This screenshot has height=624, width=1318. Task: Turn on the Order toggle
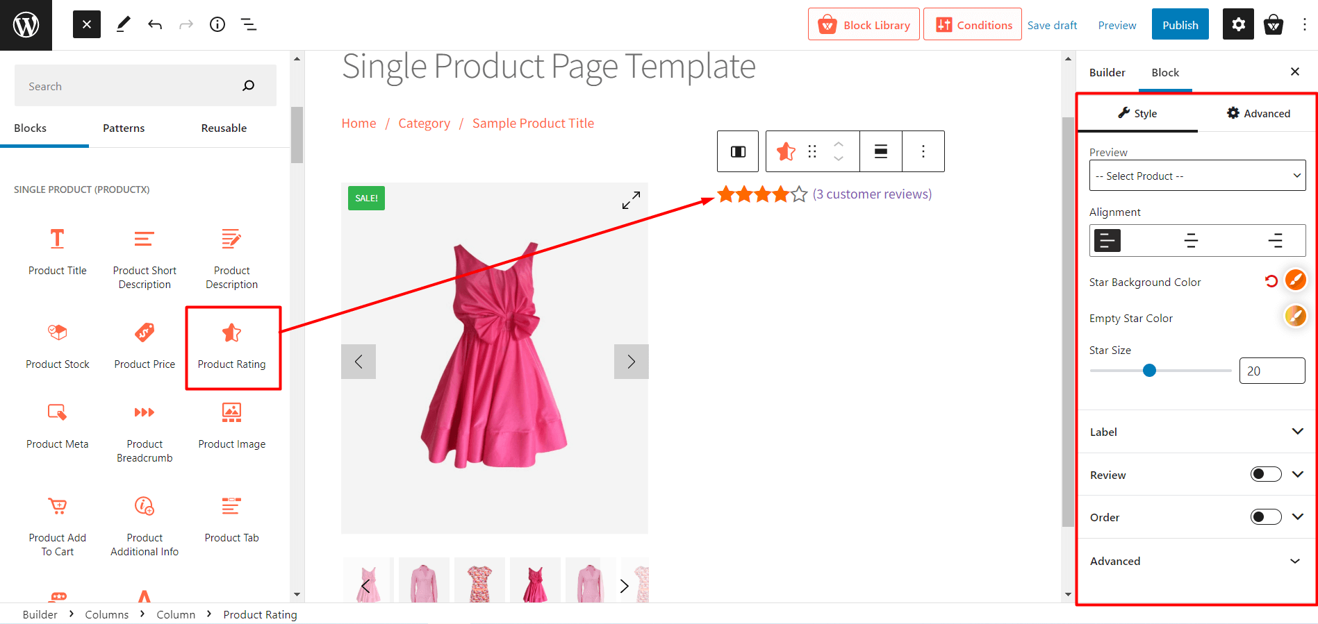1265,516
